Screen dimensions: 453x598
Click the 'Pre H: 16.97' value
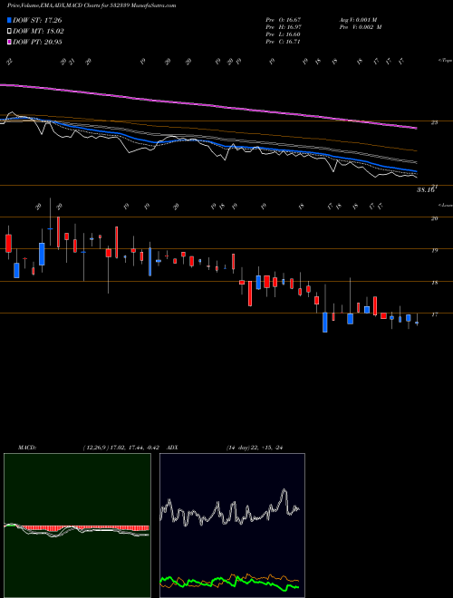[284, 27]
